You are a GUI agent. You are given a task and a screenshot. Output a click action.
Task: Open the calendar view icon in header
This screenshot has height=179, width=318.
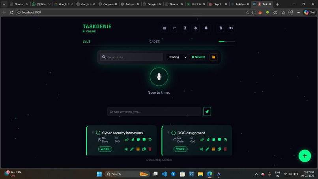[x=165, y=28]
